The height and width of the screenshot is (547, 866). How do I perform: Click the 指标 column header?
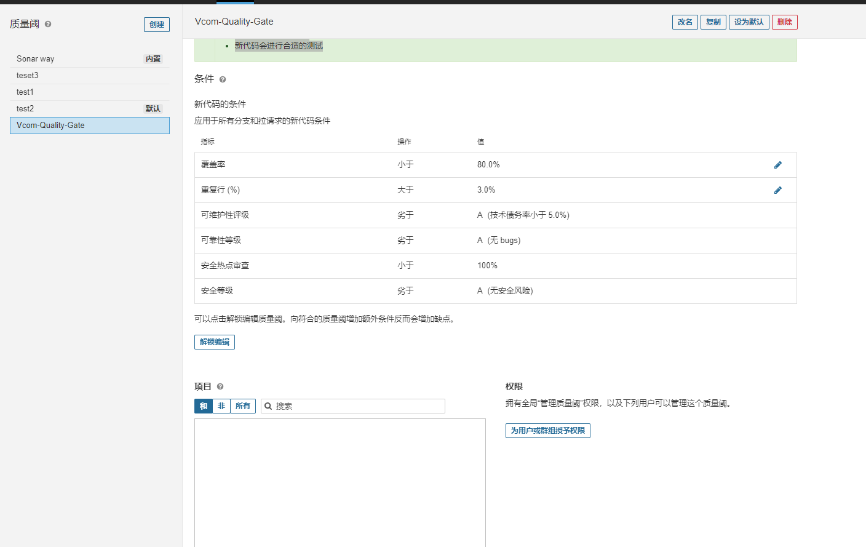(x=207, y=142)
